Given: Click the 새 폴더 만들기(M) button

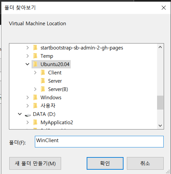Looking at the screenshot, I should (x=35, y=163).
